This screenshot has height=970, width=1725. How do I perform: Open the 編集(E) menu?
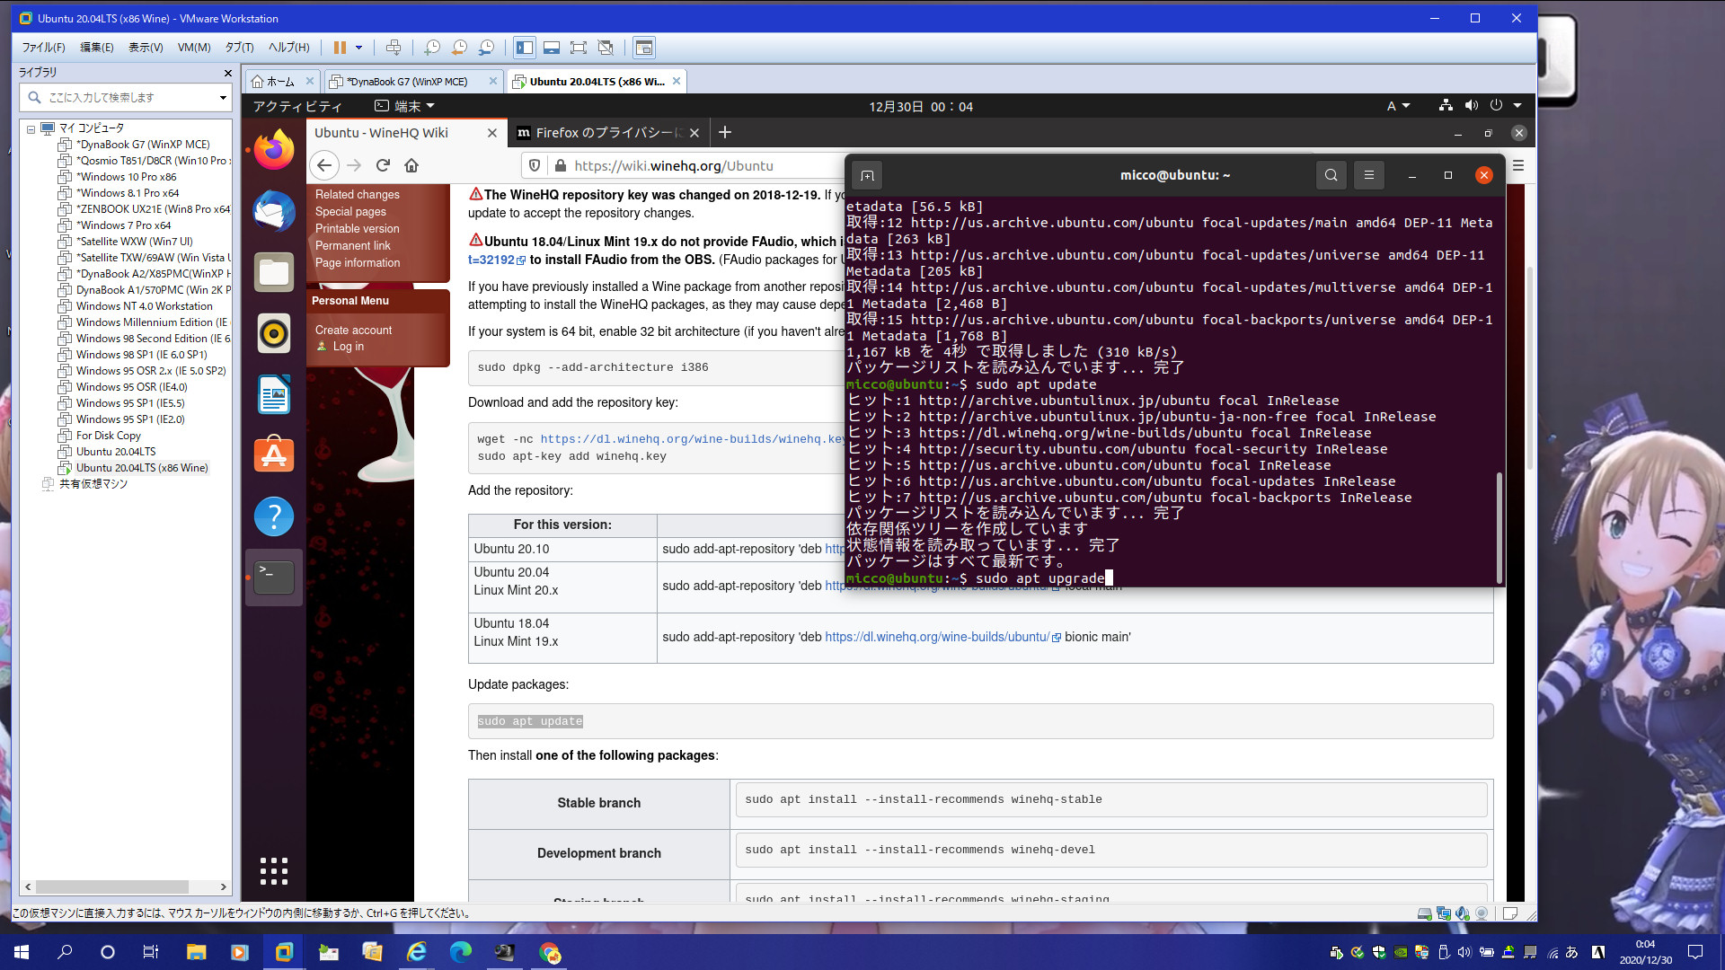(96, 48)
